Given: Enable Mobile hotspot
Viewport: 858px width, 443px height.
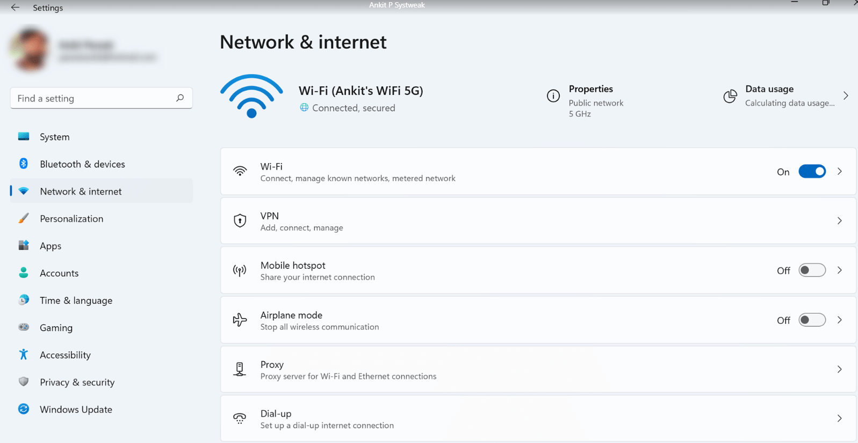Looking at the screenshot, I should coord(812,270).
